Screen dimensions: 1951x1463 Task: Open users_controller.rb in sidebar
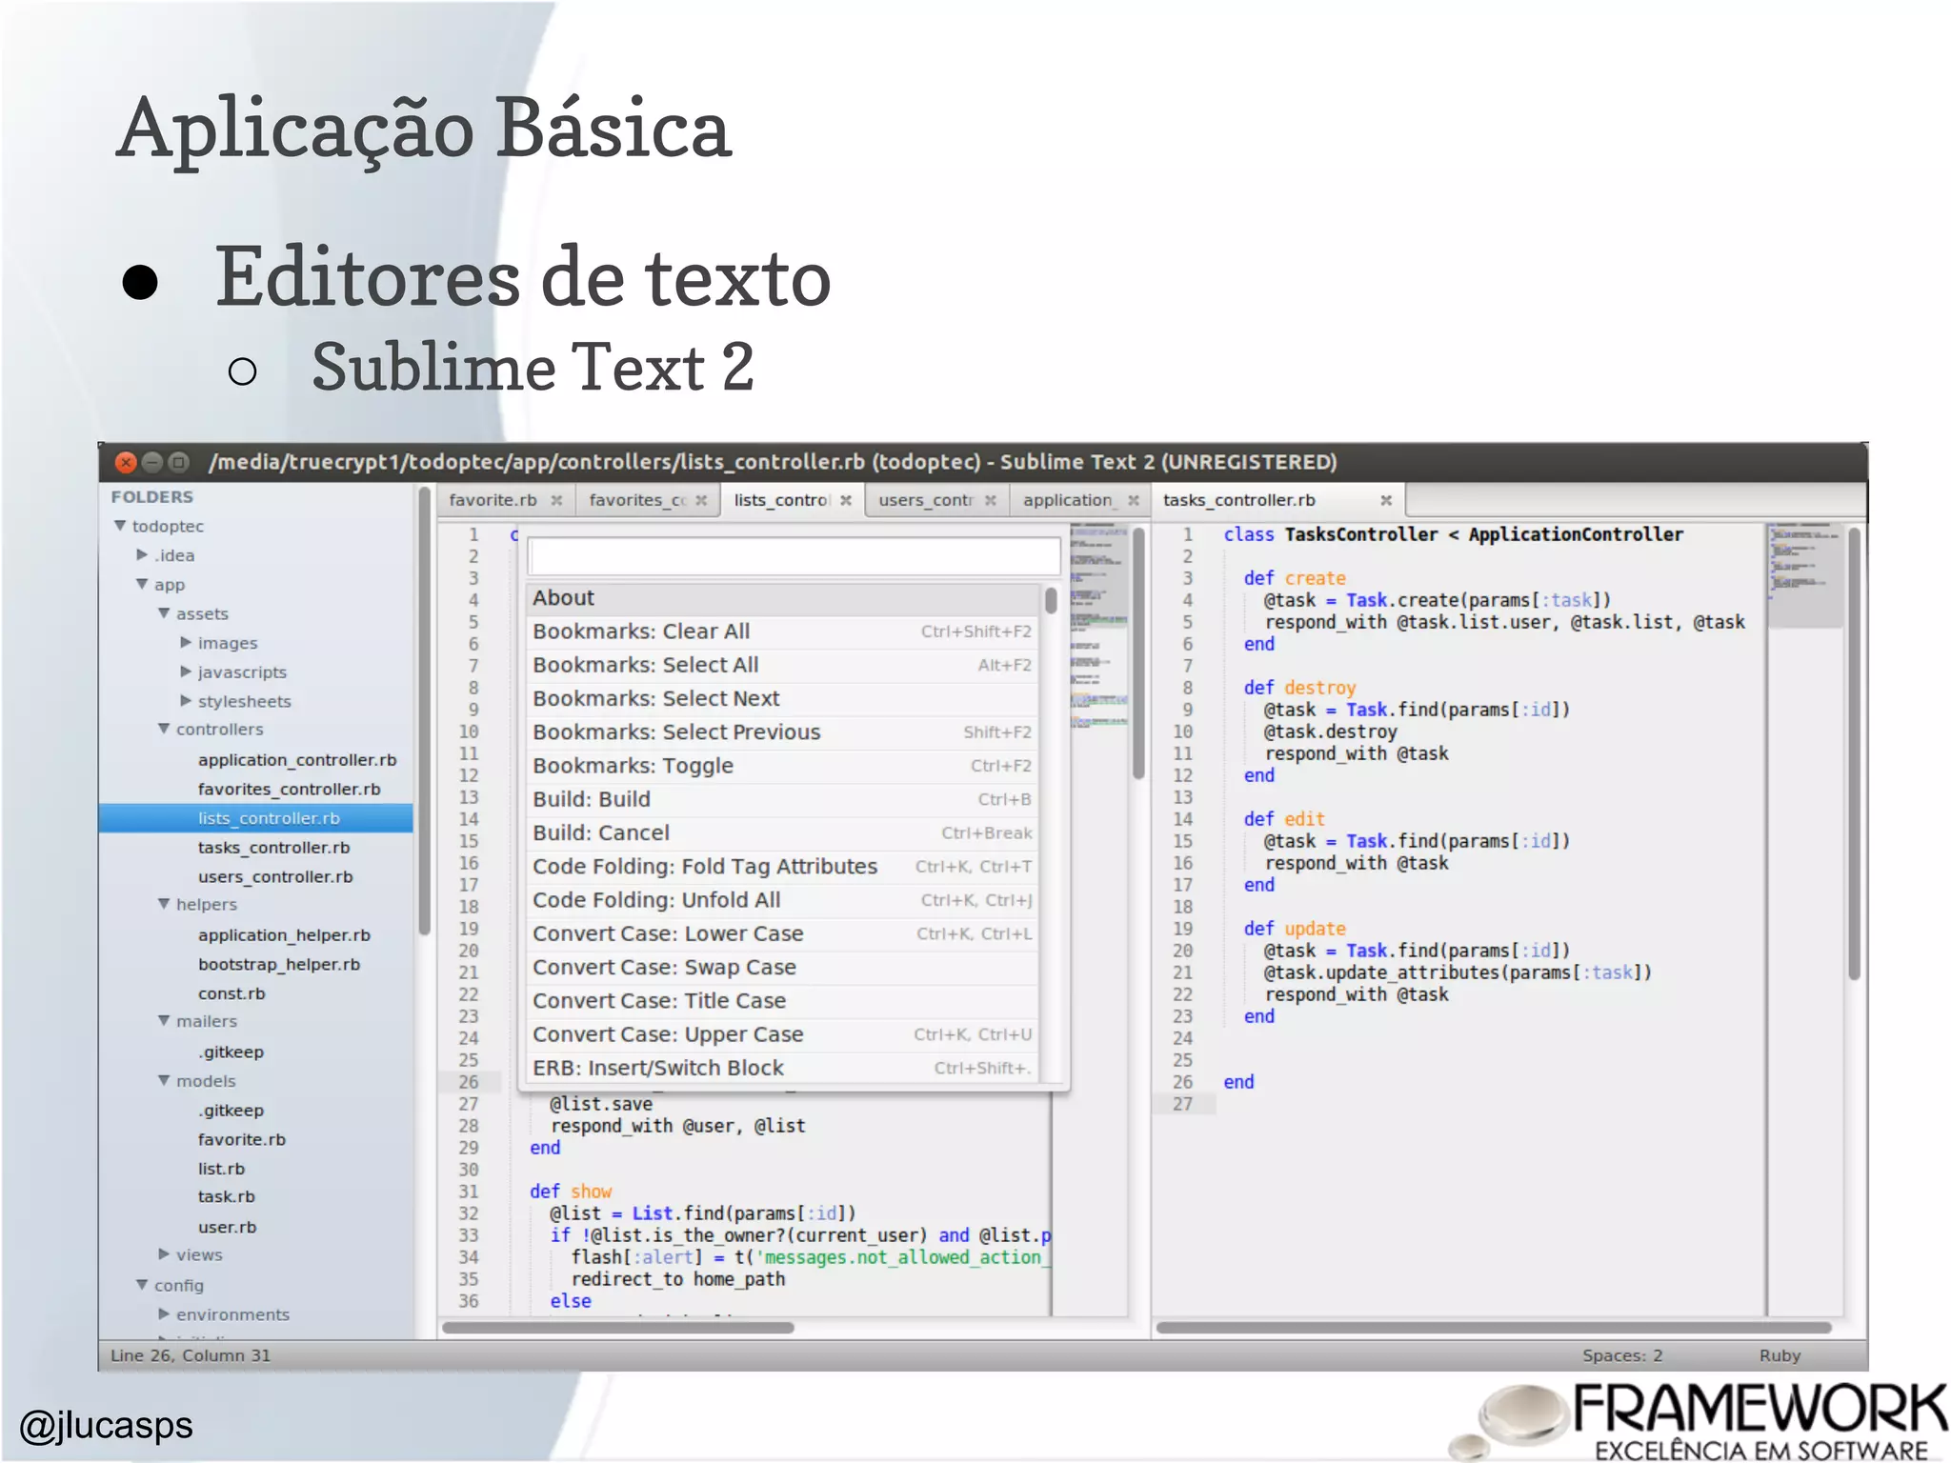tap(274, 877)
